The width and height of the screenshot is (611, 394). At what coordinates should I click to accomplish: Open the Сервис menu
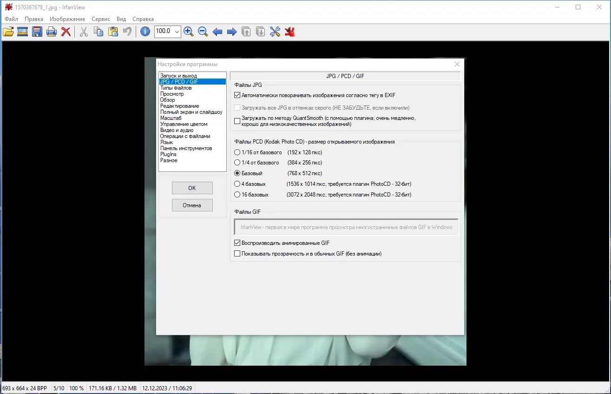(x=101, y=19)
